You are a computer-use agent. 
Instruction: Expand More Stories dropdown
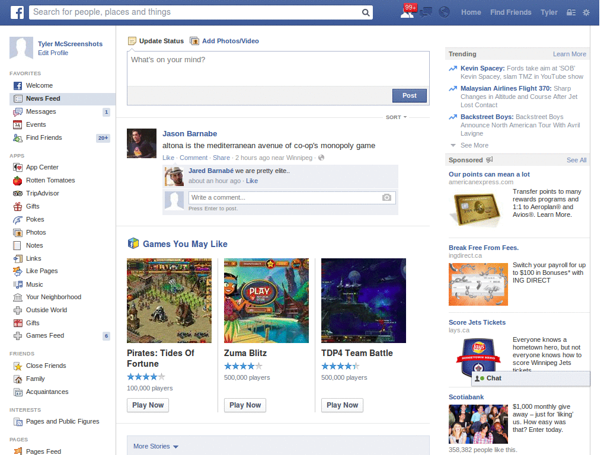156,446
